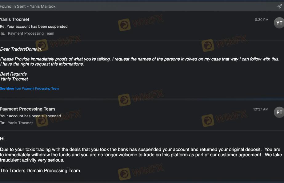Click the See More link
Image resolution: width=284 pixels, height=183 pixels.
coord(7,88)
